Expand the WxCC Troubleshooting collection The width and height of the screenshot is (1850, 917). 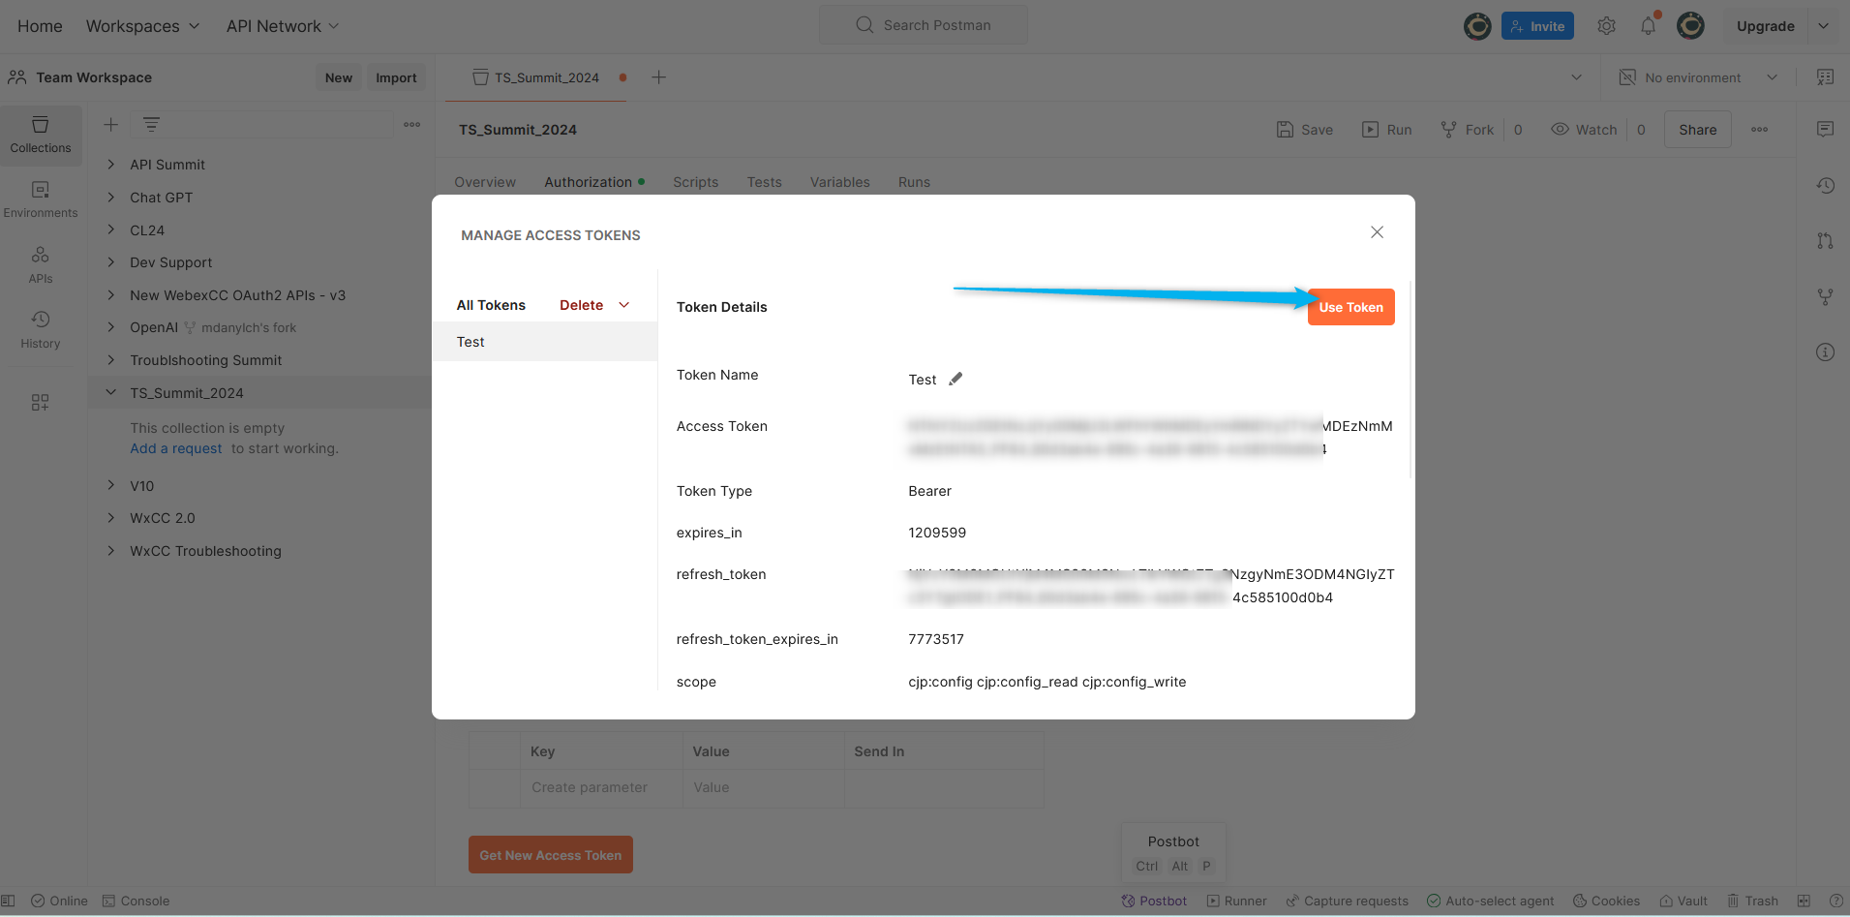pos(111,551)
